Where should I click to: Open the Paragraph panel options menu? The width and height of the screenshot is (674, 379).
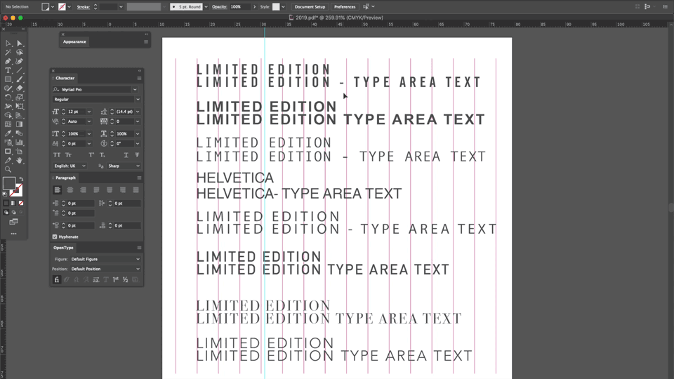click(x=139, y=178)
